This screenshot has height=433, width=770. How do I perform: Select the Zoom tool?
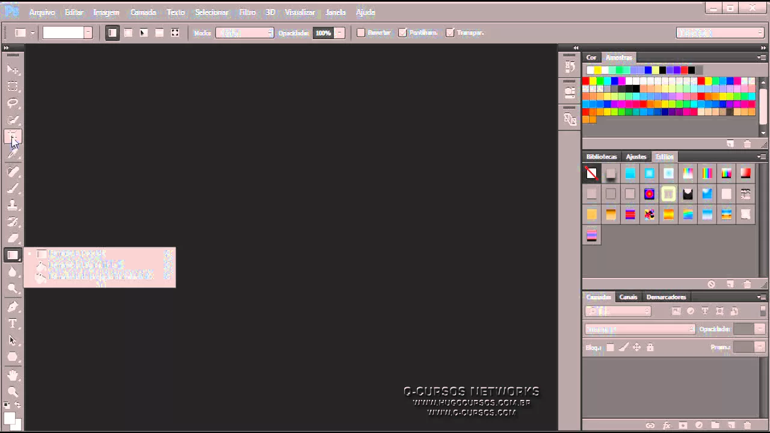coord(13,392)
